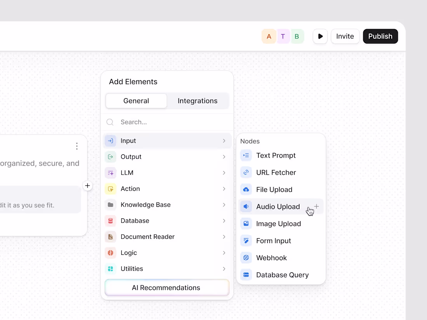Screen dimensions: 427x320
Task: Select the Database node icon
Action: 111,220
